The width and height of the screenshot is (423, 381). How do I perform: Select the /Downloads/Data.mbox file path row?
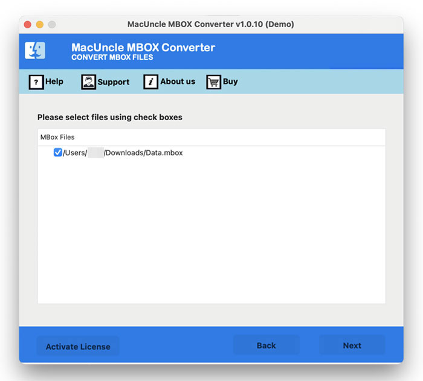[211, 153]
